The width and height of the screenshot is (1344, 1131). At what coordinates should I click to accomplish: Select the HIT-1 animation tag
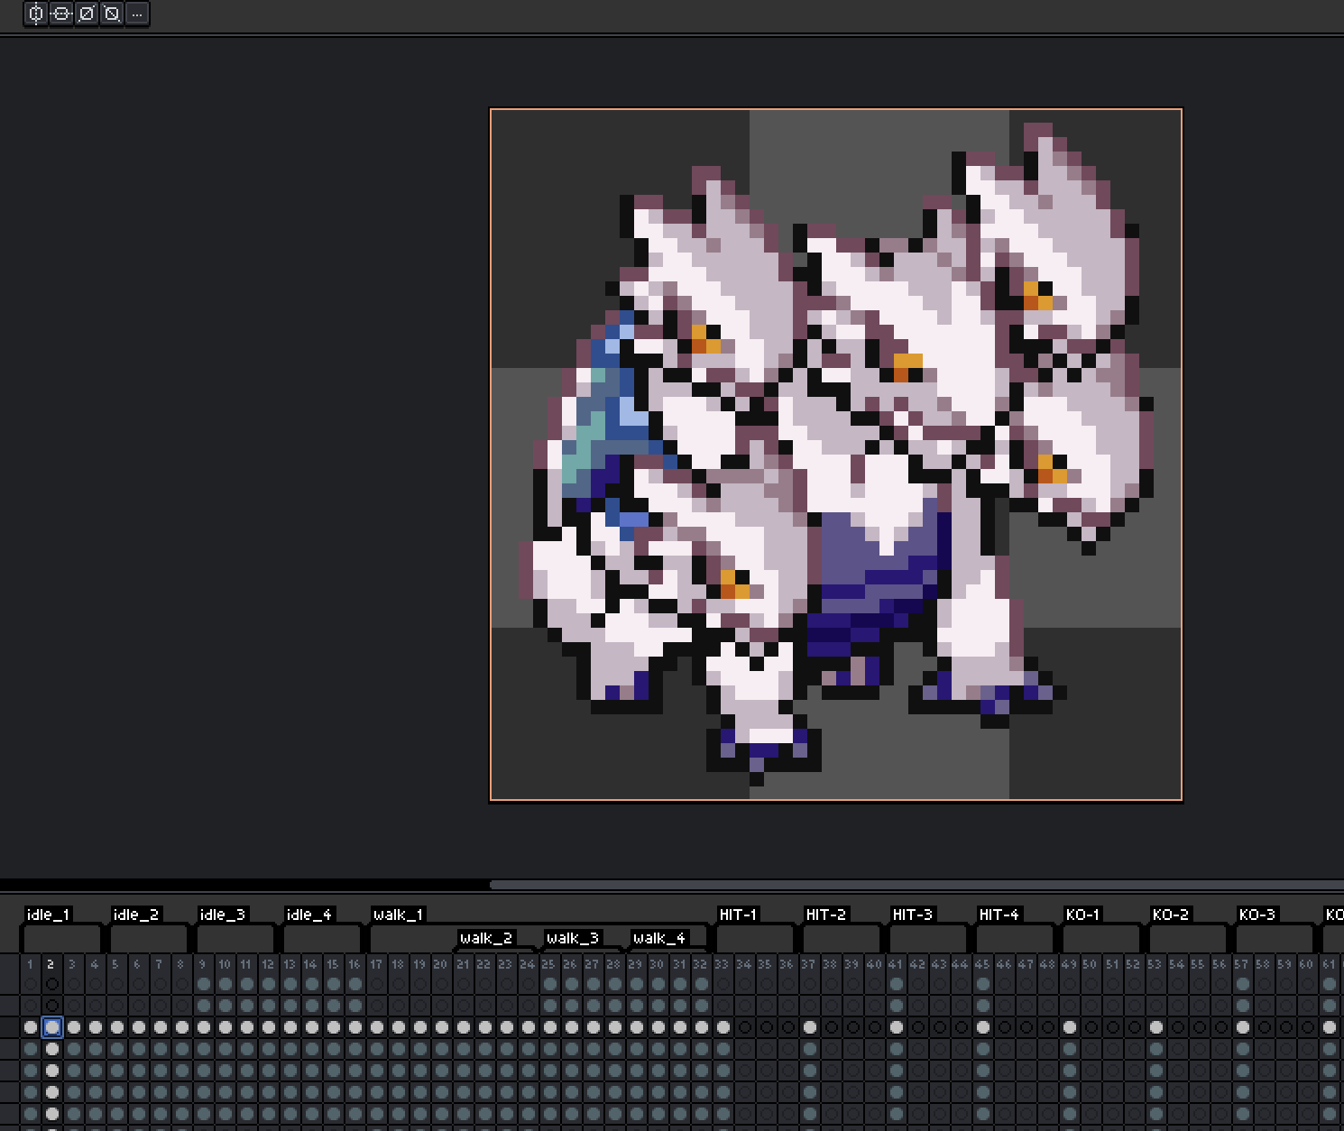click(738, 915)
